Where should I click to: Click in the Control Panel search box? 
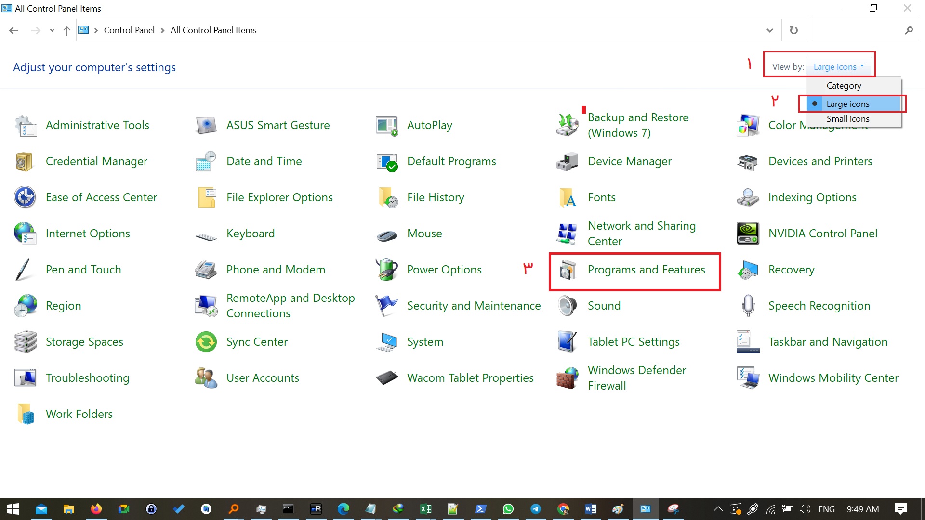[x=858, y=30]
